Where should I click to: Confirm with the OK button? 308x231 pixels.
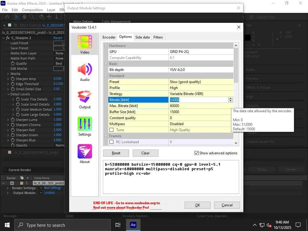[198, 205]
